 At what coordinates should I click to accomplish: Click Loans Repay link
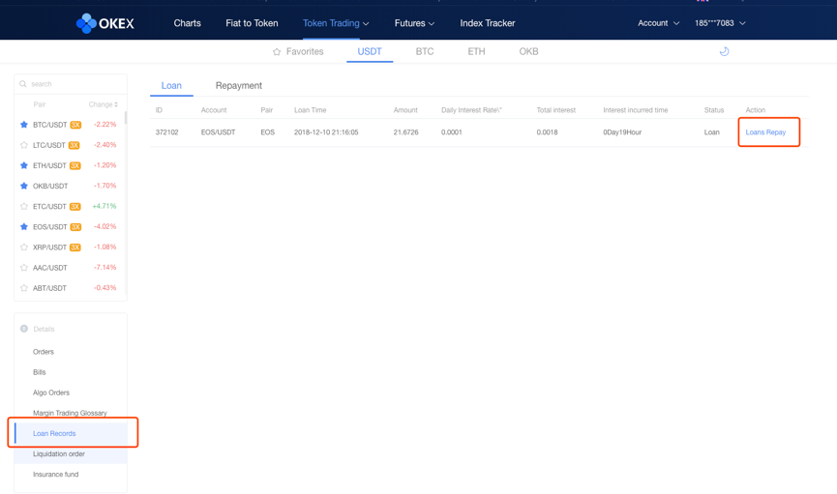click(765, 131)
